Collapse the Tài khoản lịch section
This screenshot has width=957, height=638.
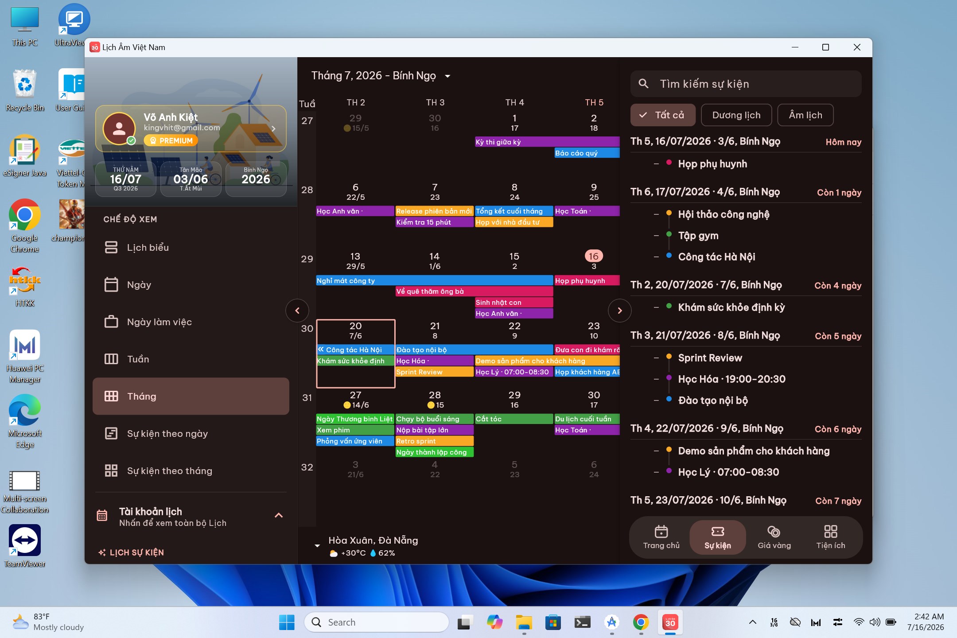pyautogui.click(x=279, y=515)
